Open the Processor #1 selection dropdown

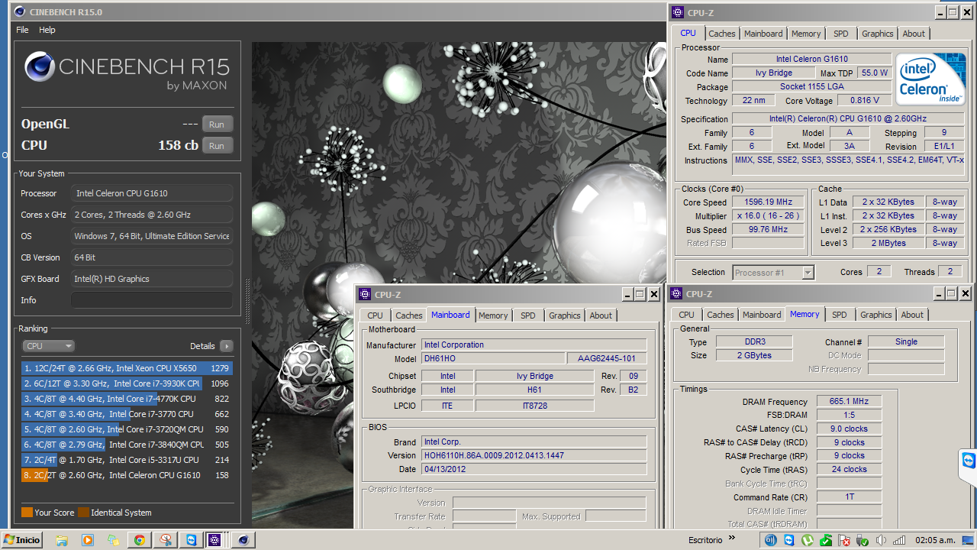773,273
